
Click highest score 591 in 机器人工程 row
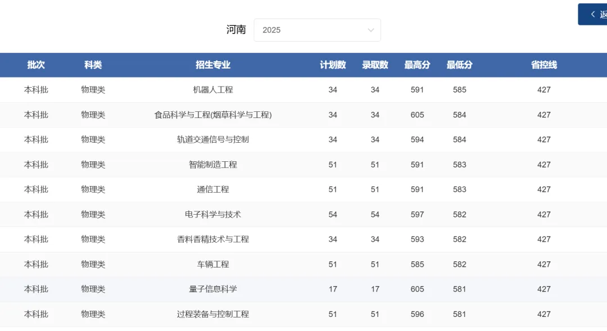pos(417,90)
